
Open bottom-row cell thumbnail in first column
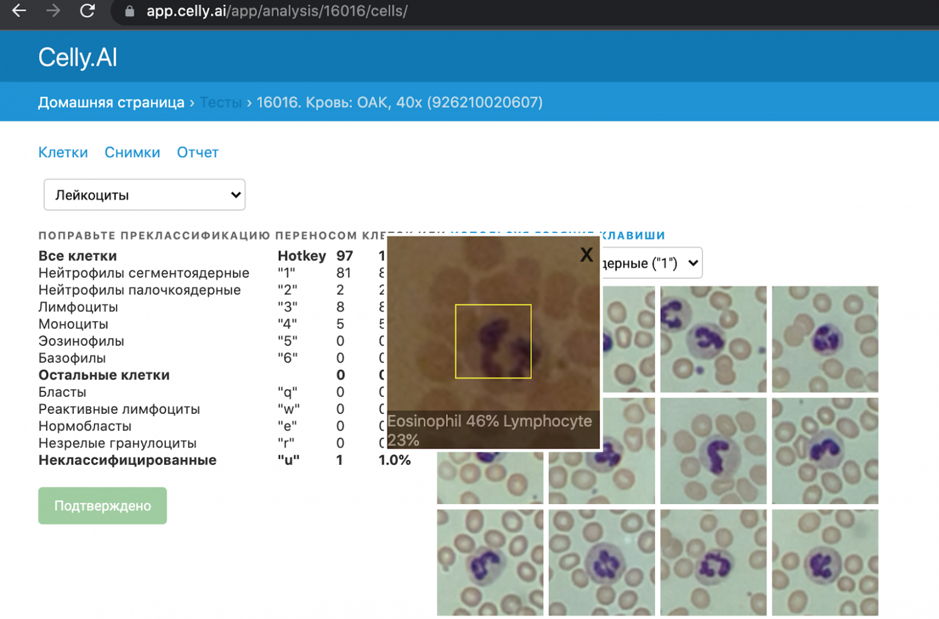(x=490, y=562)
